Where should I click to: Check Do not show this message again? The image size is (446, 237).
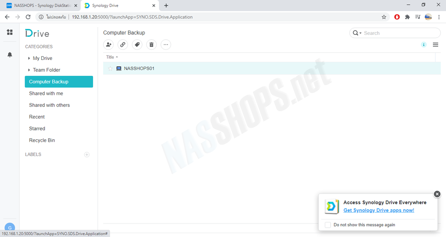[328, 225]
